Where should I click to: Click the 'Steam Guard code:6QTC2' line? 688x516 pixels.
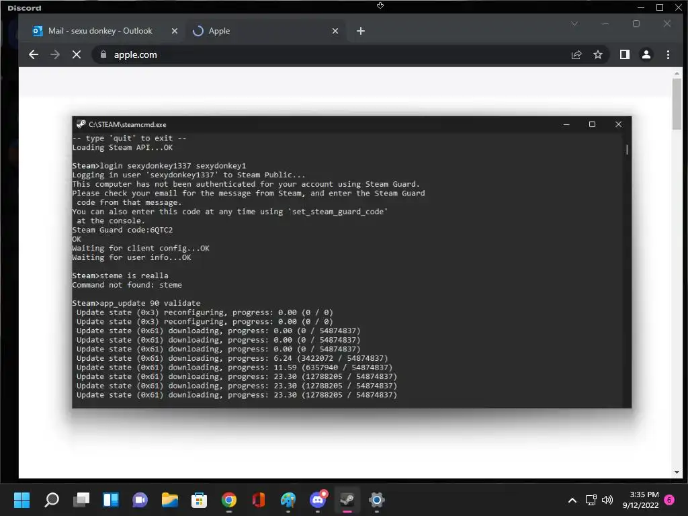[122, 230]
